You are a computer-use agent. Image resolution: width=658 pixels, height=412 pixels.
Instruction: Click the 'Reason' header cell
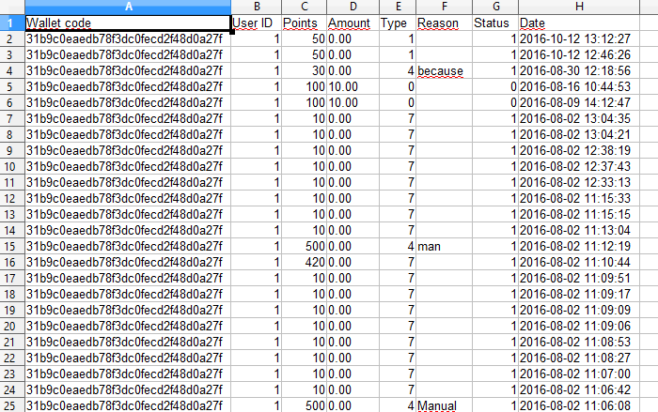pos(444,23)
